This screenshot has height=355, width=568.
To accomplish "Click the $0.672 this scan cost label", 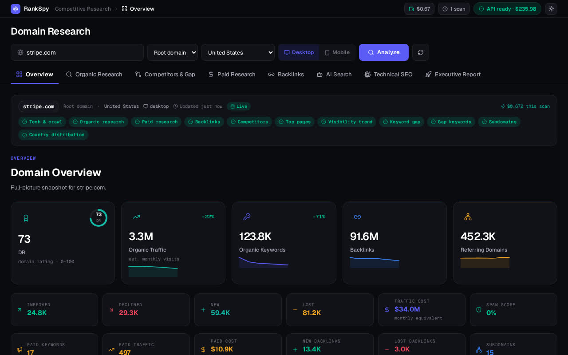I will pos(525,106).
